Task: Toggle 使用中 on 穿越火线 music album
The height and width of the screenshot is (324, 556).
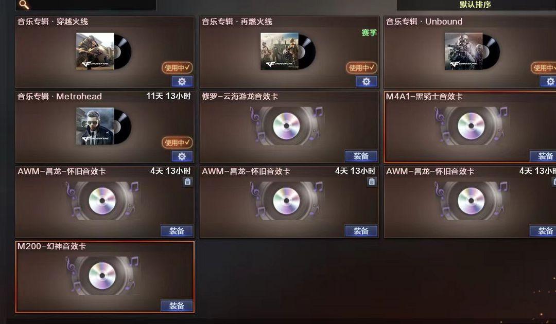Action: 177,68
